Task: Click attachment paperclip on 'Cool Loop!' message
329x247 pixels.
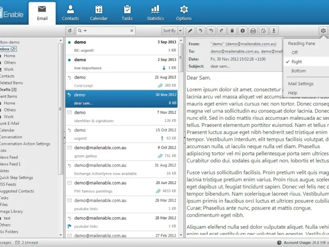Action: tap(160, 86)
